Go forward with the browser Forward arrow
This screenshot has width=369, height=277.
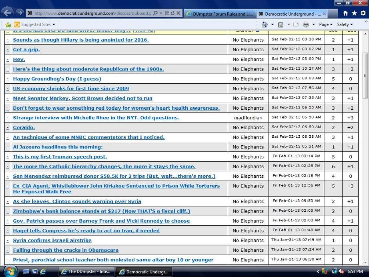tap(20, 13)
